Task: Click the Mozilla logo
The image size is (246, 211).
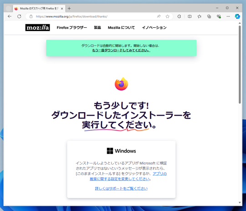Action: 37,27
